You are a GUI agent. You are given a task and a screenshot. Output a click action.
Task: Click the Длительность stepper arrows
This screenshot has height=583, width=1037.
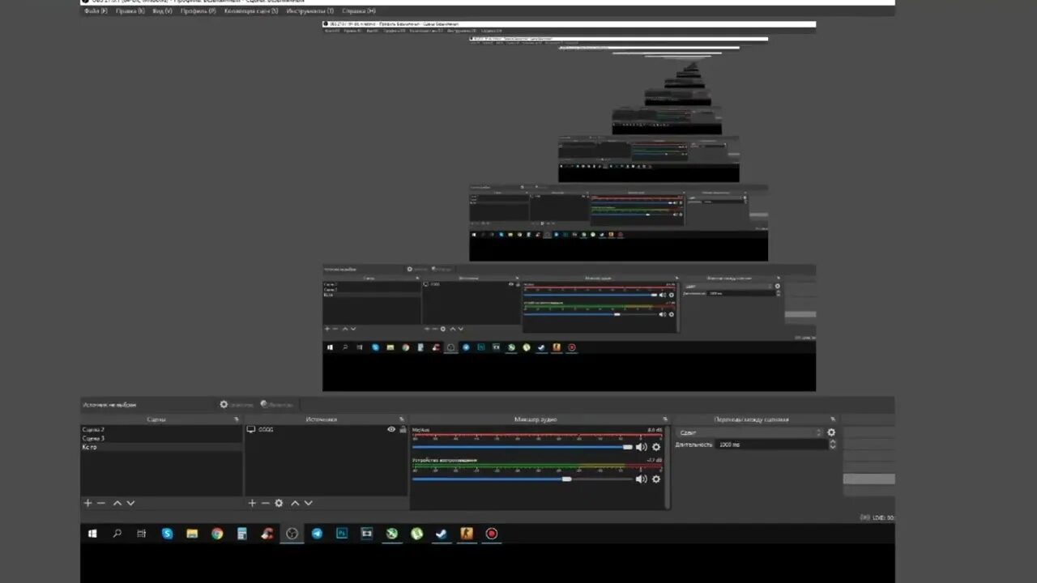[x=832, y=445]
